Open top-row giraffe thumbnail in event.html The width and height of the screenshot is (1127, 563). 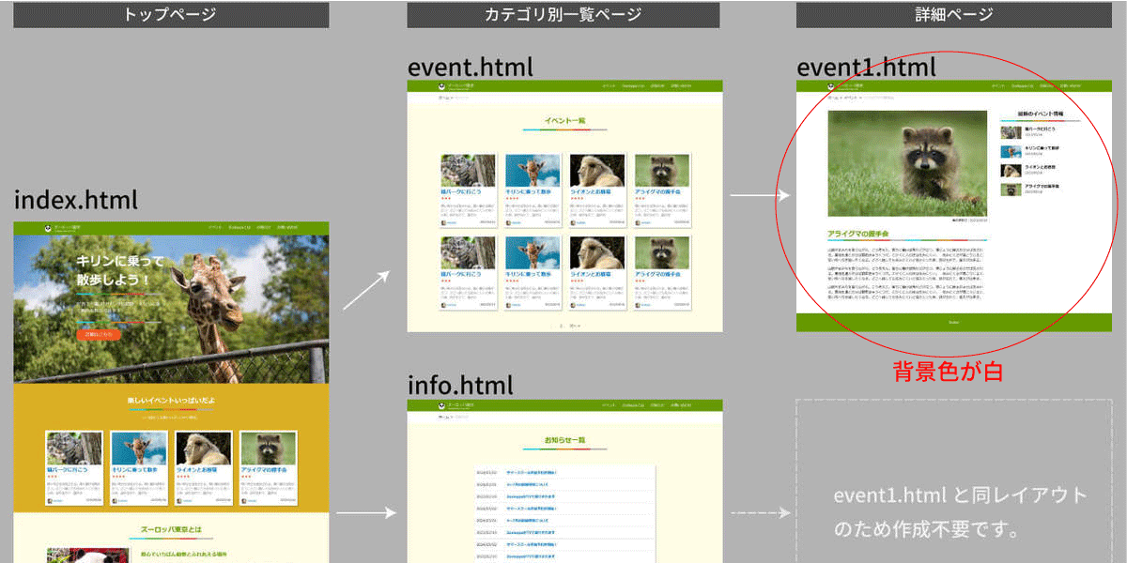(x=533, y=171)
